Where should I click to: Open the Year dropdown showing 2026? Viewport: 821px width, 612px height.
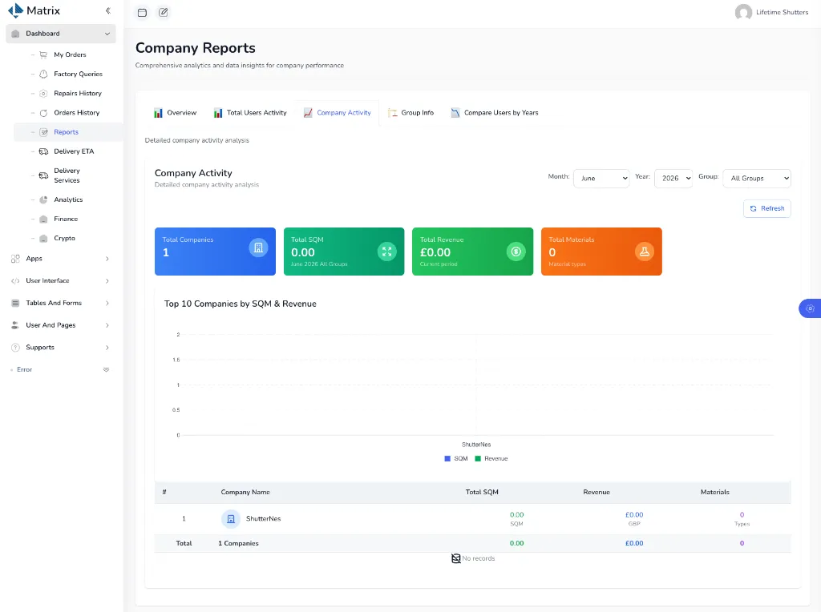[673, 179]
